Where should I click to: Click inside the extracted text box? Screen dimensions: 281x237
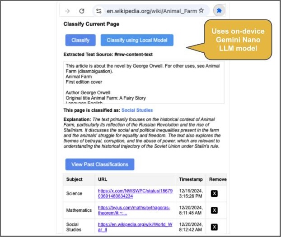pyautogui.click(x=144, y=82)
